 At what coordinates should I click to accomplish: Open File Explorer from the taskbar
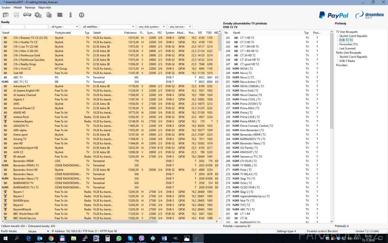(x=74, y=239)
